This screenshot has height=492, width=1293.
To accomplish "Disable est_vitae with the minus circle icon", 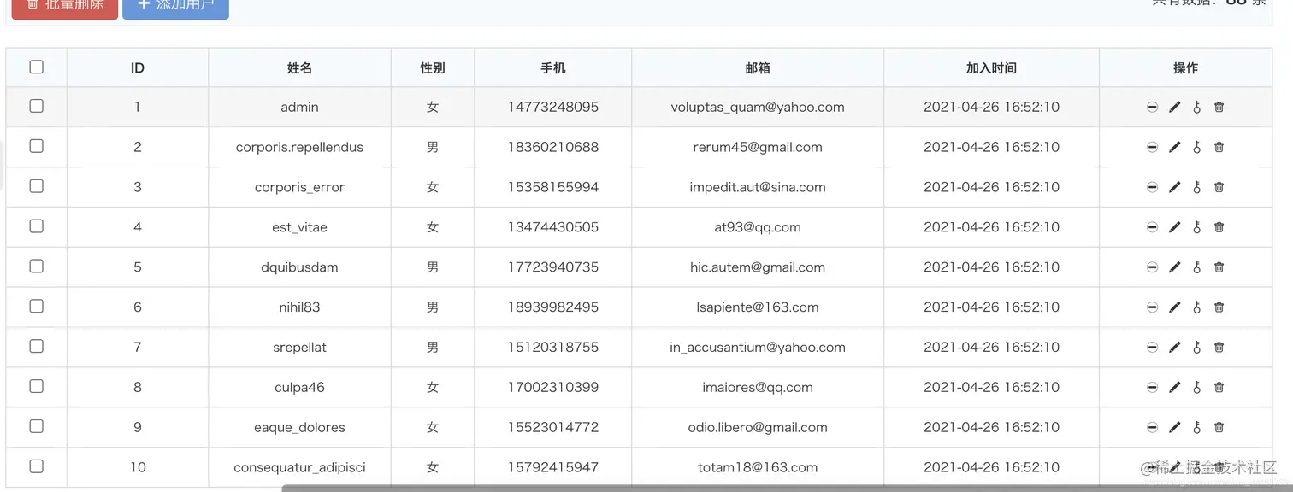I will point(1152,228).
